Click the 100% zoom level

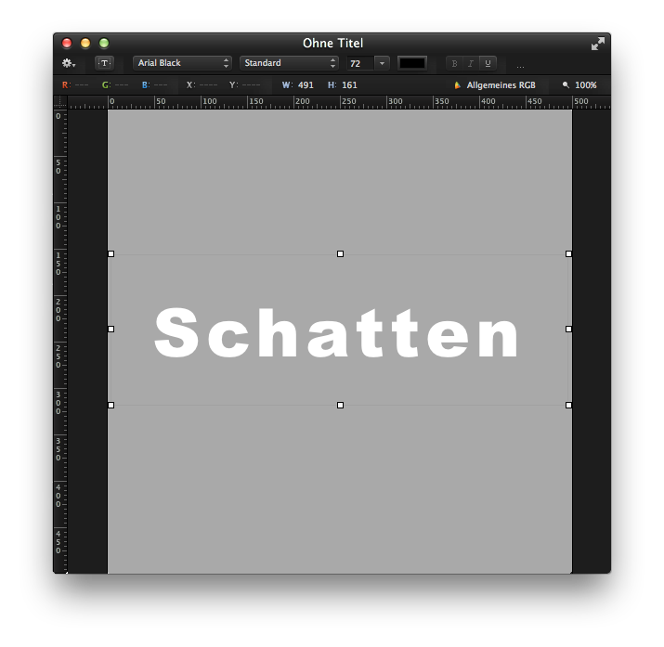point(585,85)
